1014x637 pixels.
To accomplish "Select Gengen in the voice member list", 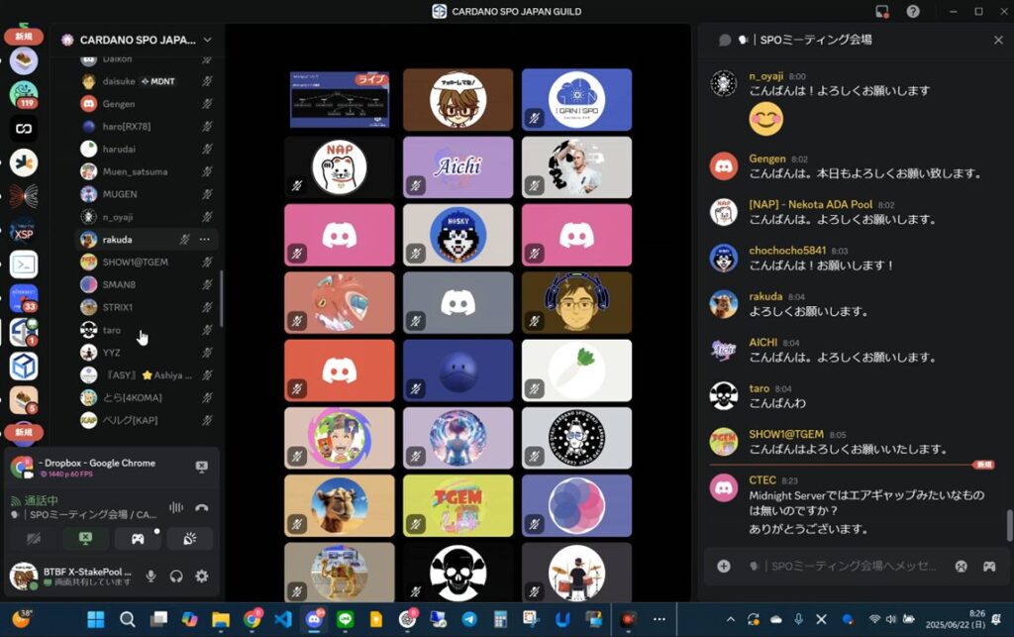I will click(147, 104).
